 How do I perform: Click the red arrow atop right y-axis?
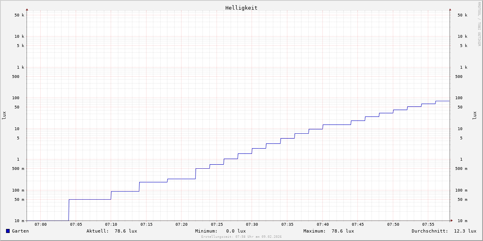coord(450,9)
